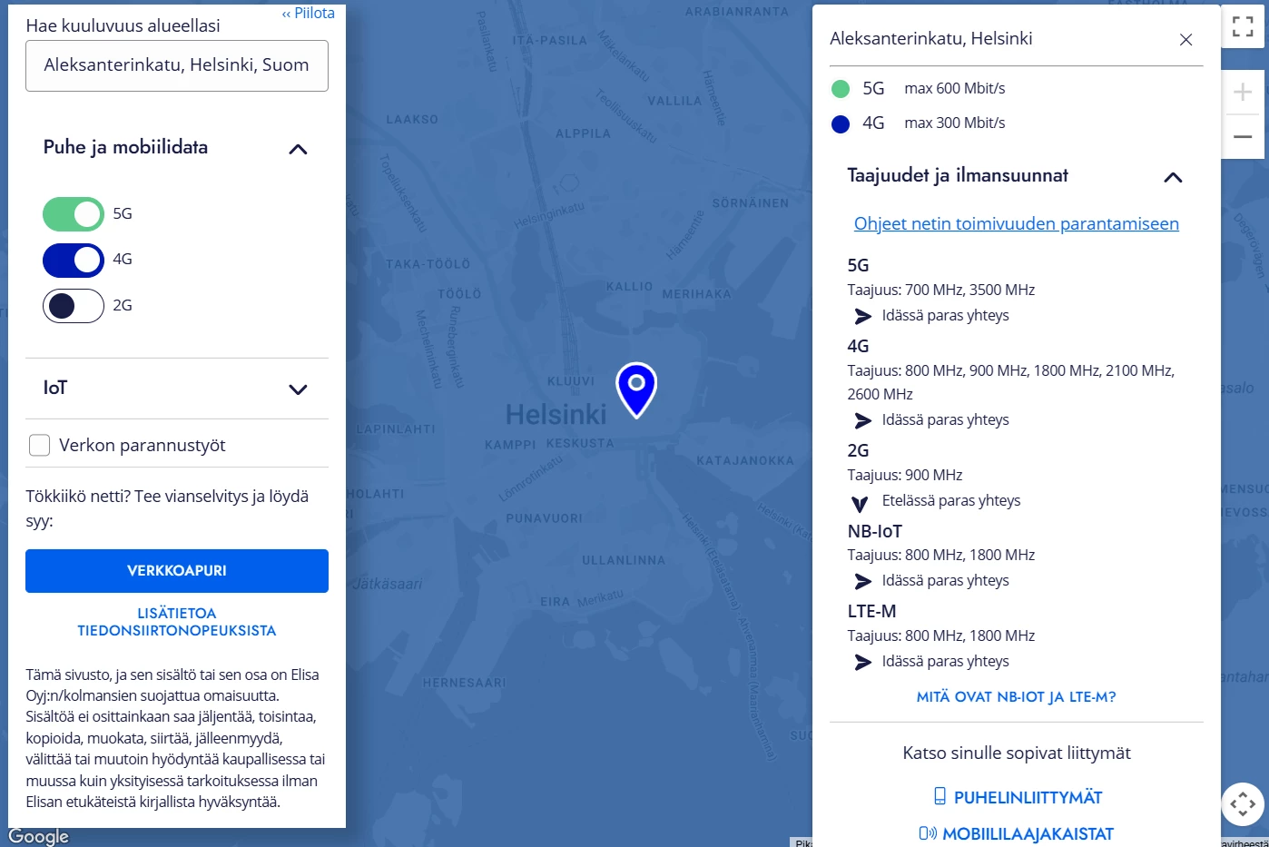Open Lisätietoa tiedonsiirtonopeuksista link
Viewport: 1269px width, 847px height.
(177, 622)
